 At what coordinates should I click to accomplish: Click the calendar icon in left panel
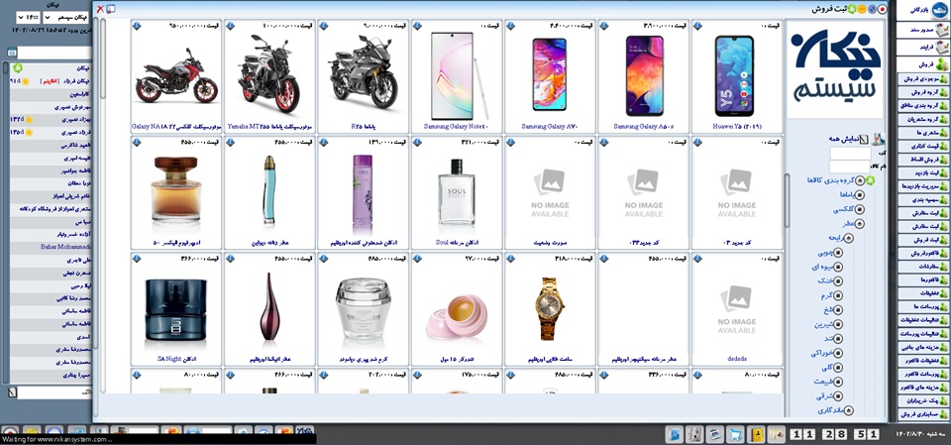(x=12, y=53)
